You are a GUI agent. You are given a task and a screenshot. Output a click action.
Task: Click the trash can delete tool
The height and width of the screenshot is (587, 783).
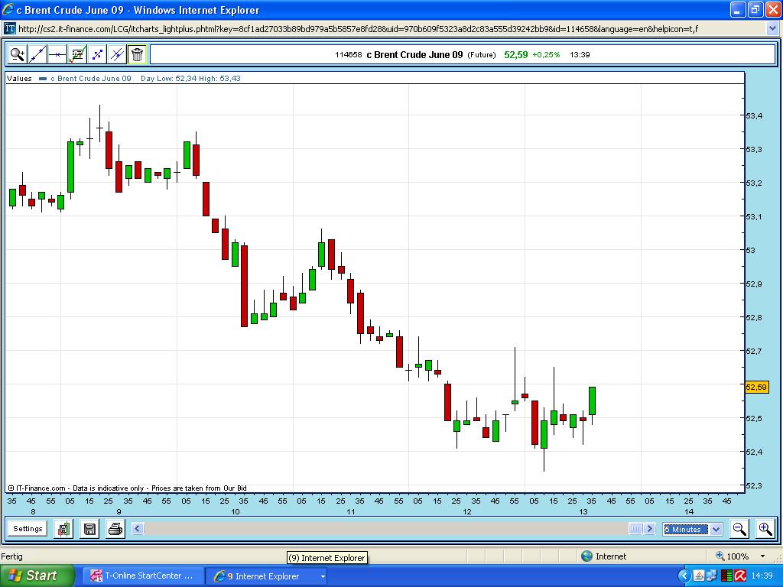tap(137, 54)
